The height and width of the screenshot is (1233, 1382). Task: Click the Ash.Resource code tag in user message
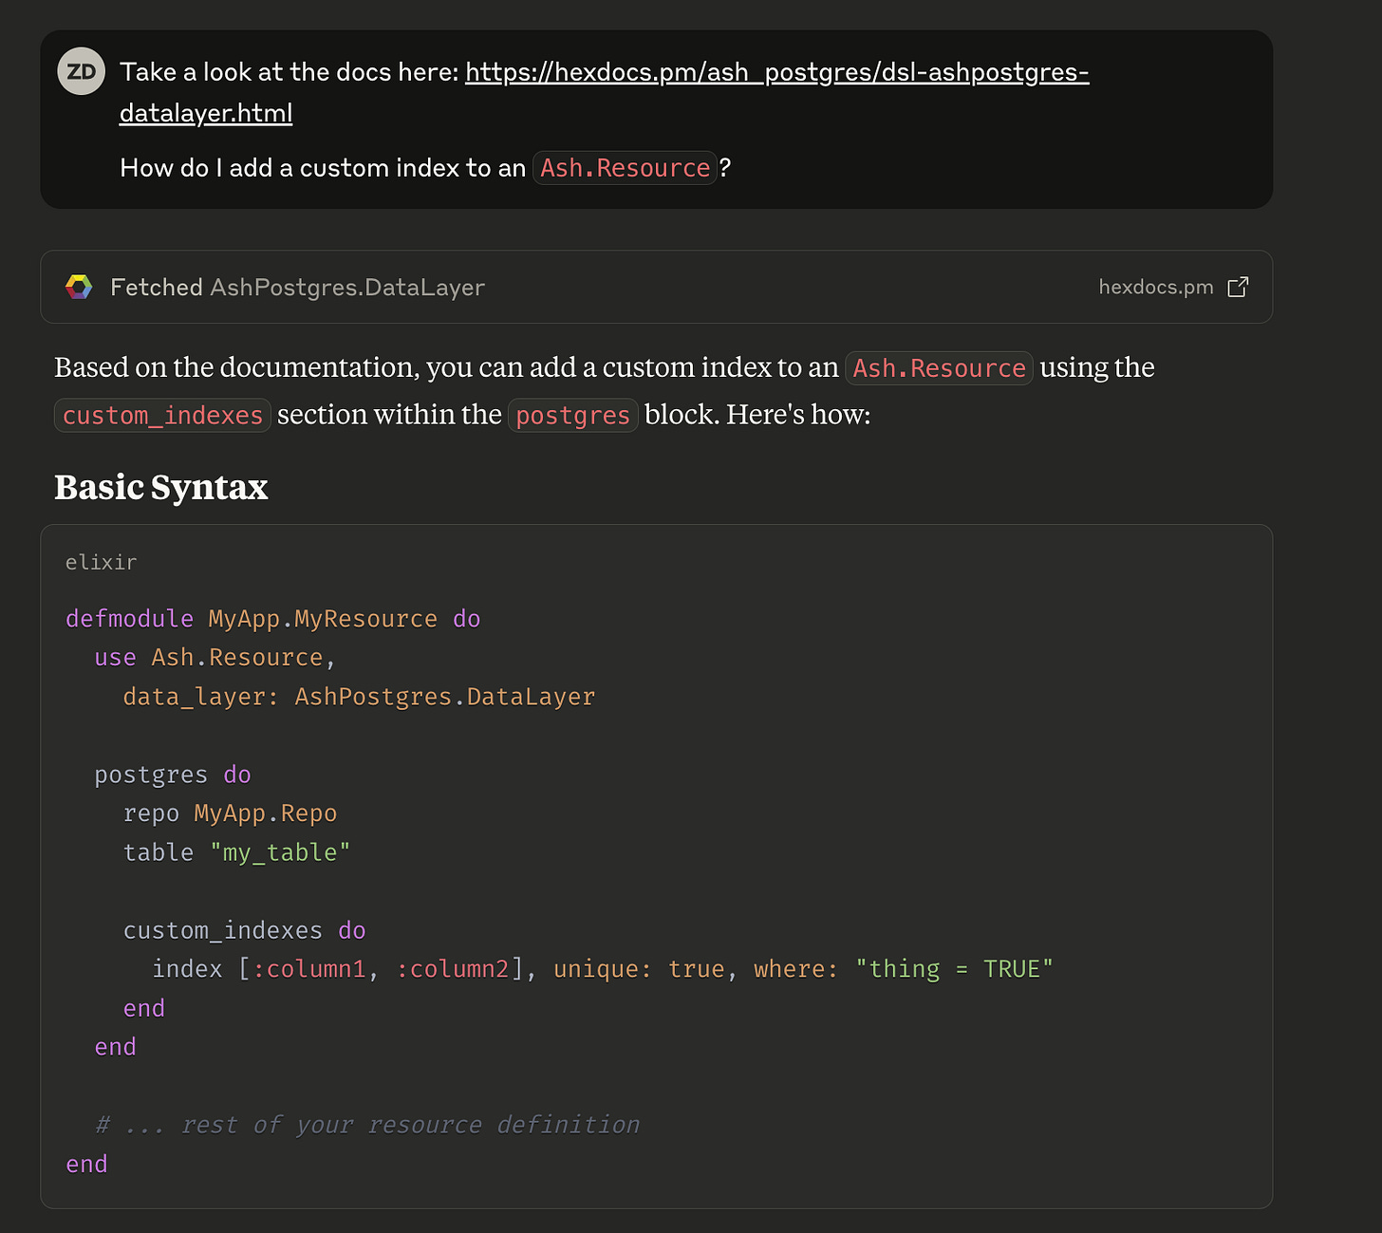(x=625, y=168)
